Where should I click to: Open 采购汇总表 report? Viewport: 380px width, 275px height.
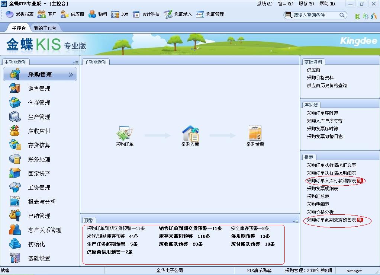point(318,196)
